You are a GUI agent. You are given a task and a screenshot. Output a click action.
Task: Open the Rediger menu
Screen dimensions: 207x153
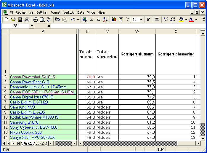(x=21, y=12)
